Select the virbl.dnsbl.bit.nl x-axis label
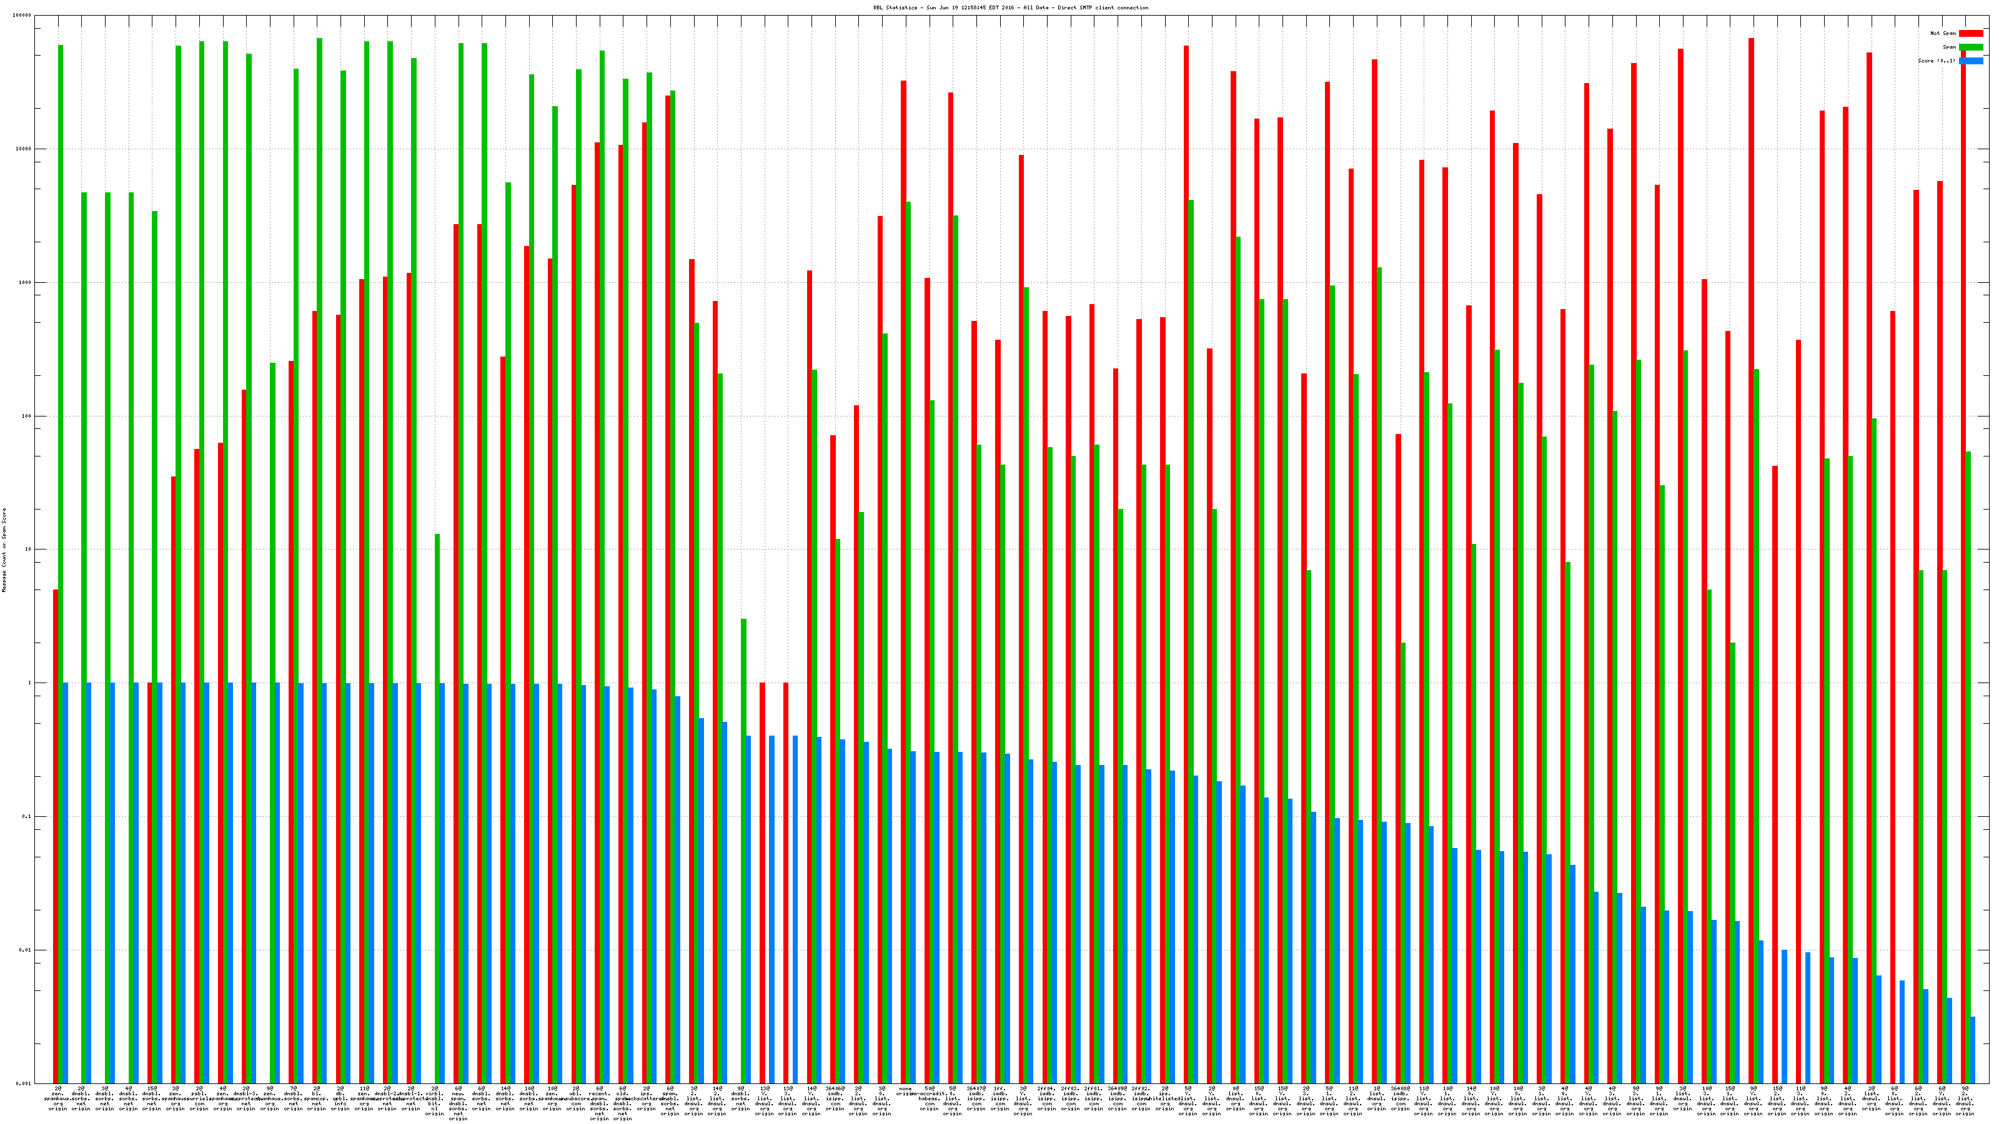Screen dimensions: 1999x1124 tap(435, 1103)
